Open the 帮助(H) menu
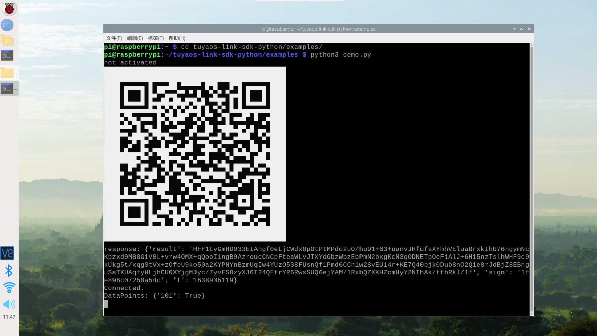597x336 pixels. (177, 38)
